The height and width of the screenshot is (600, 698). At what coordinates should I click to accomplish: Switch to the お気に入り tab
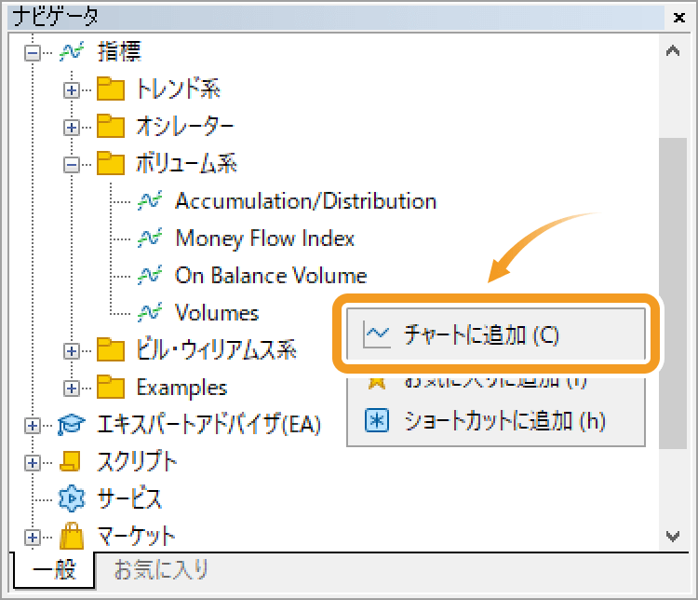point(161,569)
